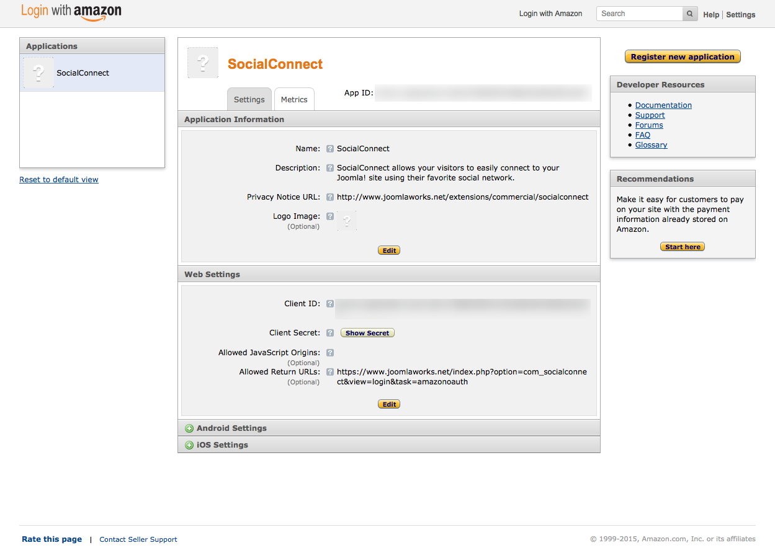Open Settings in the top navigation

[741, 15]
